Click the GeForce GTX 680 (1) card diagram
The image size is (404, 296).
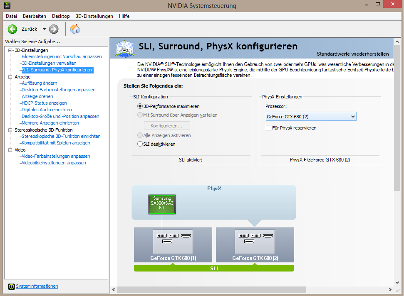click(x=173, y=245)
